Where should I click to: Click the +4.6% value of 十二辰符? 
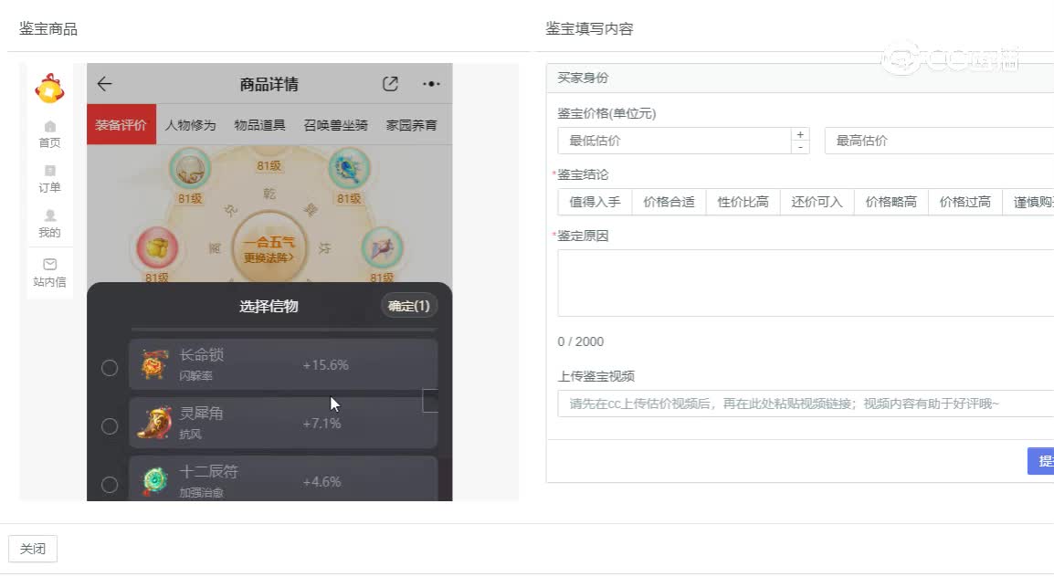click(x=322, y=482)
